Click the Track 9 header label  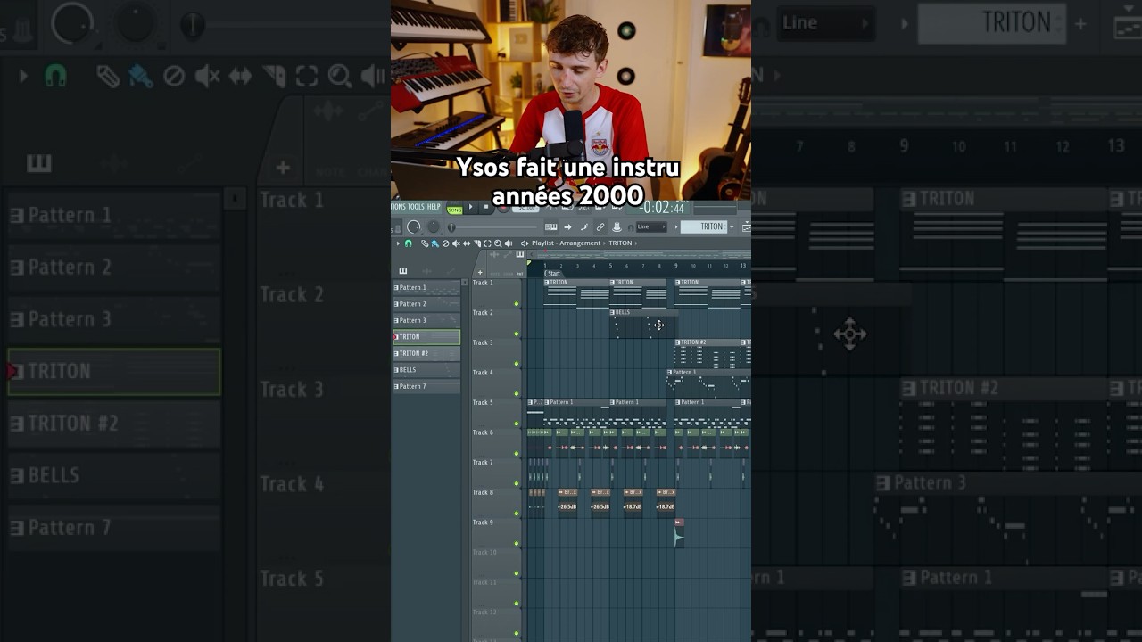click(483, 523)
